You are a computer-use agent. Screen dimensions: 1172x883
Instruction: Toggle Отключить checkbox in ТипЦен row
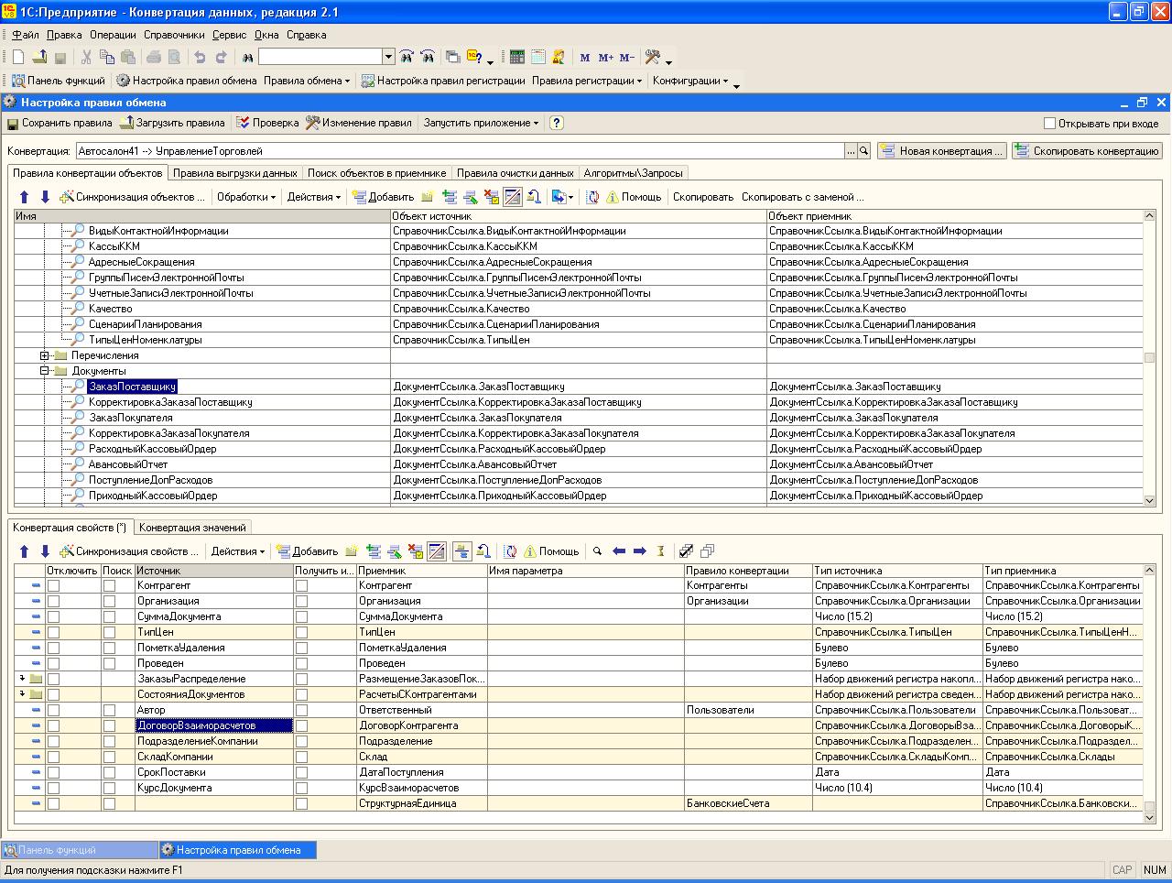pos(53,632)
